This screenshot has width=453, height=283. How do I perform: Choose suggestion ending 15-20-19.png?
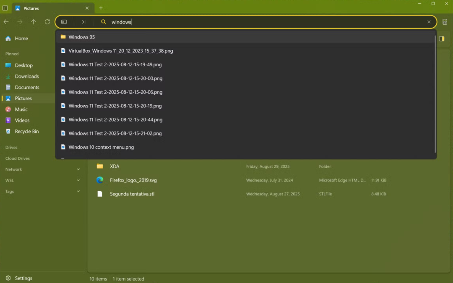point(245,106)
